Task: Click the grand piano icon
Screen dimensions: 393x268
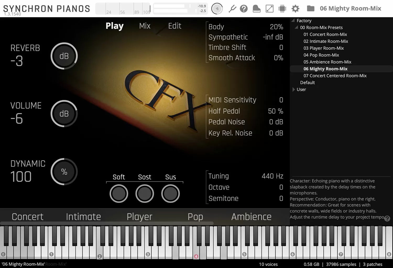Action: [256, 9]
